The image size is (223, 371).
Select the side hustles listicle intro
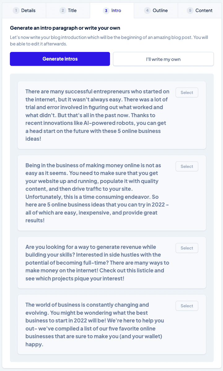[x=187, y=248]
